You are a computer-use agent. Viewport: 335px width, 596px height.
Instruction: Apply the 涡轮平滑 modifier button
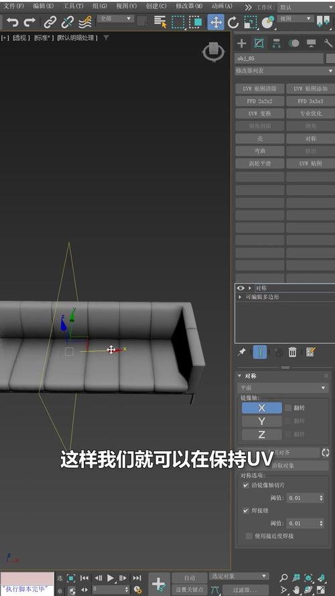(x=260, y=164)
